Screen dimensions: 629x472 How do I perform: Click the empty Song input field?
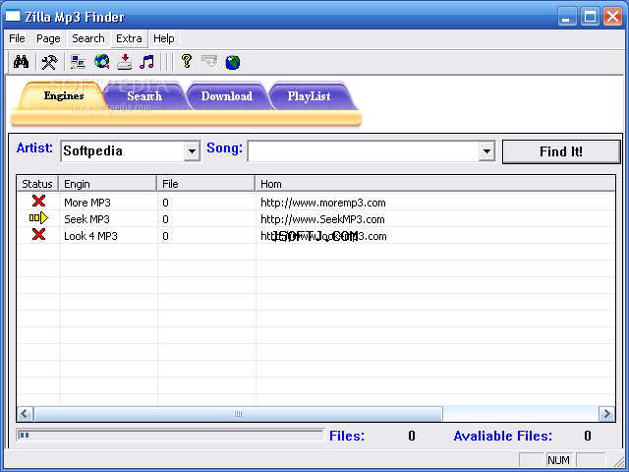[364, 151]
